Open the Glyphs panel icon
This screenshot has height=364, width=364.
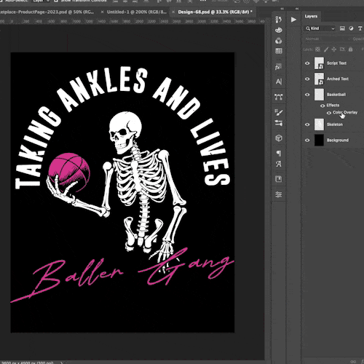click(x=279, y=164)
